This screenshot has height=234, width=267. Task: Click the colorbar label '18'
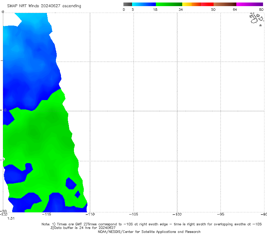pos(155,9)
